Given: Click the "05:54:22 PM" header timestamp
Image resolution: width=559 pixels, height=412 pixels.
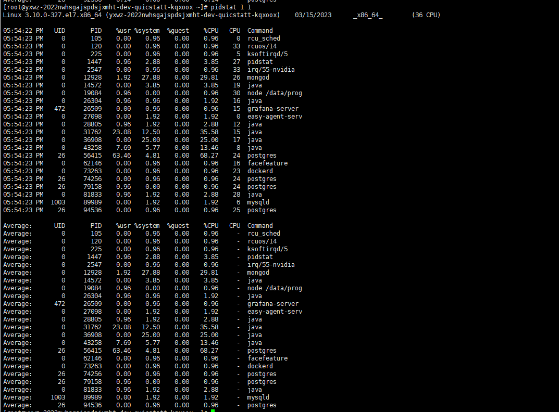Looking at the screenshot, I should point(23,31).
